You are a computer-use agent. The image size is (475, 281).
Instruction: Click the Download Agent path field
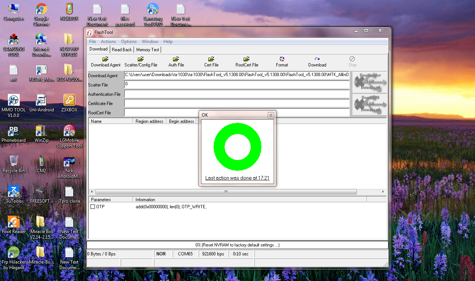pos(237,75)
